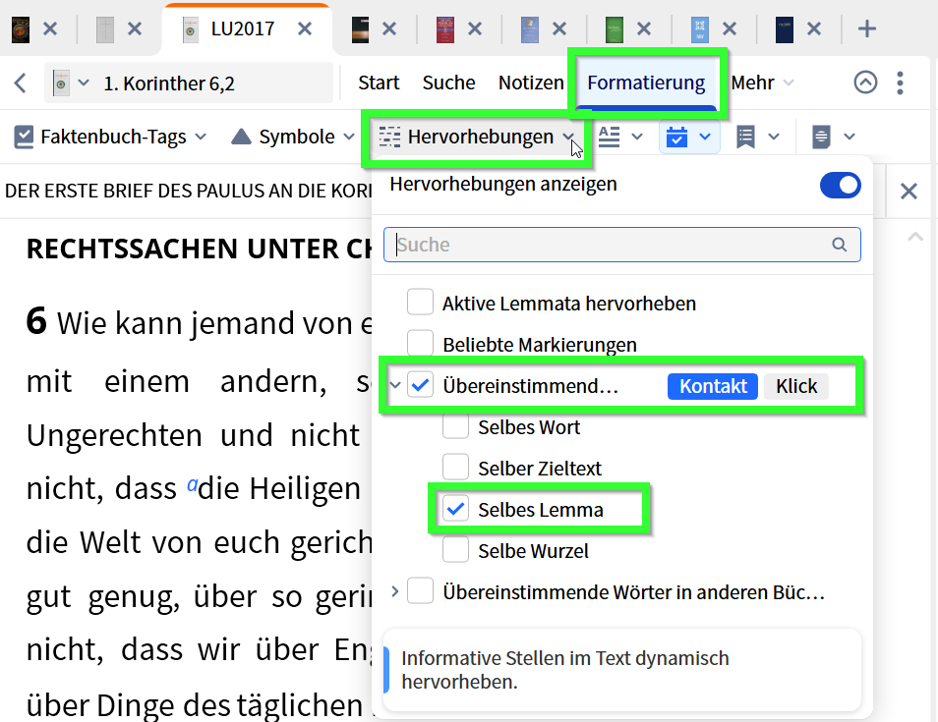Expand Übereinstimmende Wörter in anderen Büc… group
The image size is (938, 722).
tap(395, 591)
